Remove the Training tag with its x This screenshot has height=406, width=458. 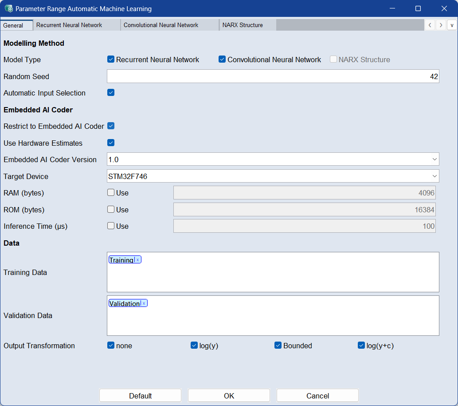click(137, 260)
